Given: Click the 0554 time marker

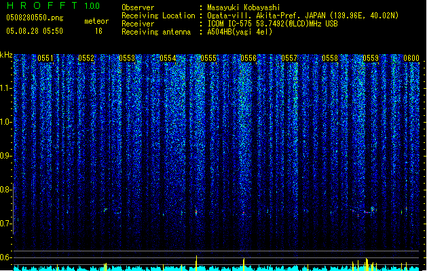Looking at the screenshot, I should coord(168,58).
